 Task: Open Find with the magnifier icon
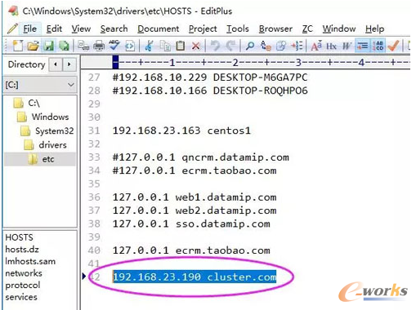(249, 46)
